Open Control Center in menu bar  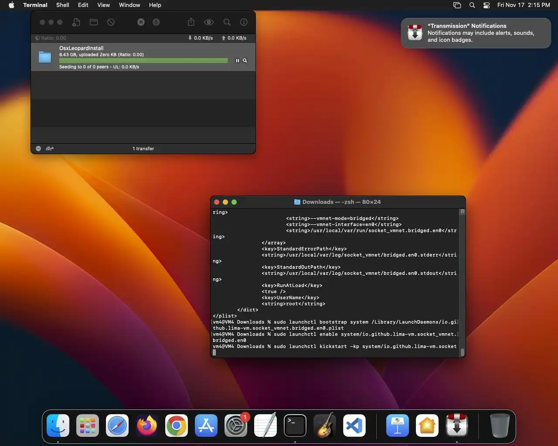tap(487, 5)
